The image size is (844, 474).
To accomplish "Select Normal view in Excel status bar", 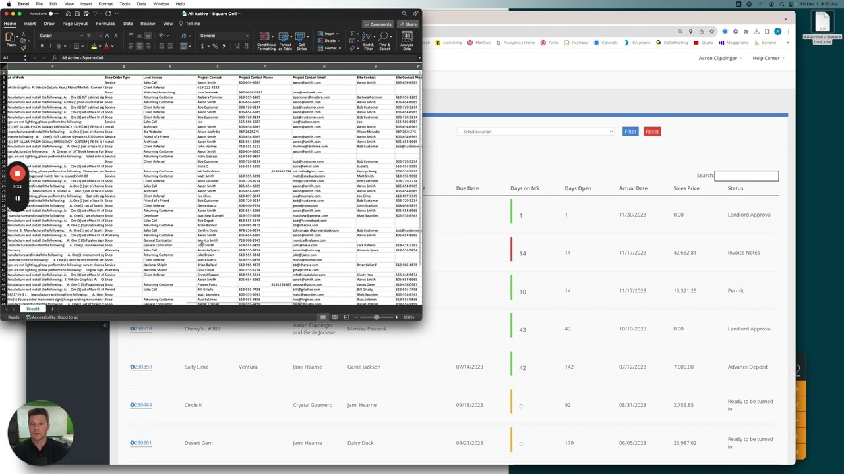I will 323,317.
